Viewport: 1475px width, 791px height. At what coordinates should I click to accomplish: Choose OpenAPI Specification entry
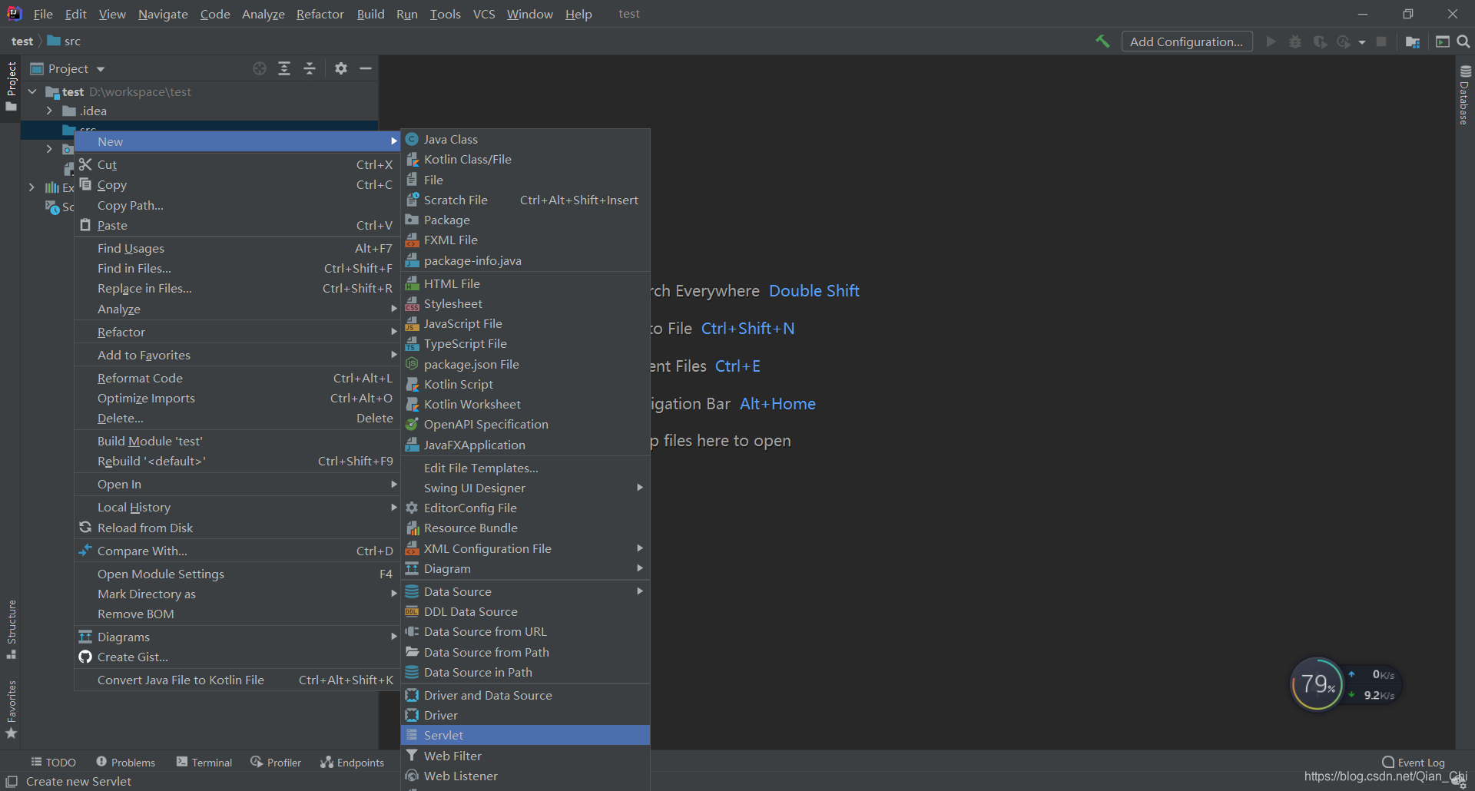click(525, 424)
